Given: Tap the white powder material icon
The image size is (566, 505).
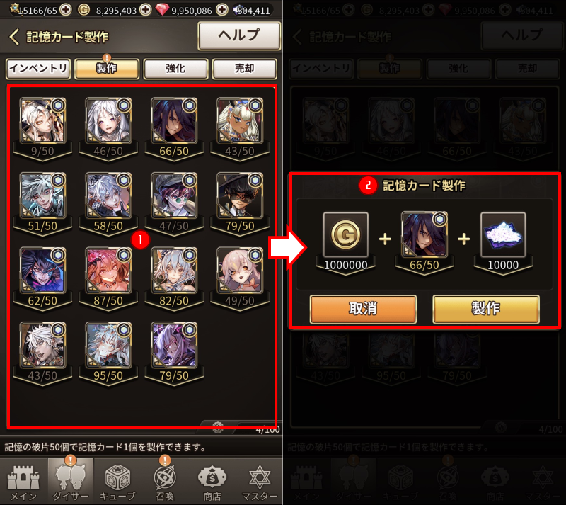Looking at the screenshot, I should pos(503,234).
